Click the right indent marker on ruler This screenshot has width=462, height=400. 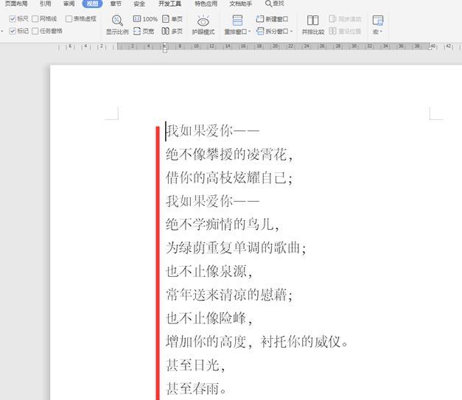(430, 49)
